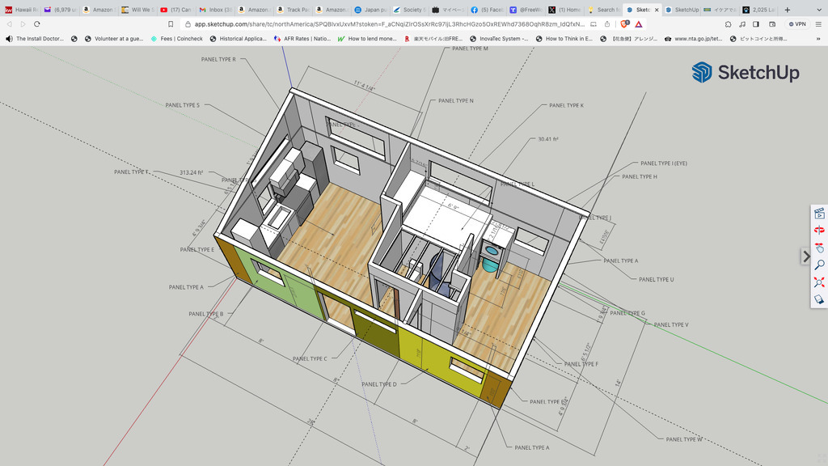Click the Zoom Extents tool
Image resolution: width=828 pixels, height=466 pixels.
point(818,282)
